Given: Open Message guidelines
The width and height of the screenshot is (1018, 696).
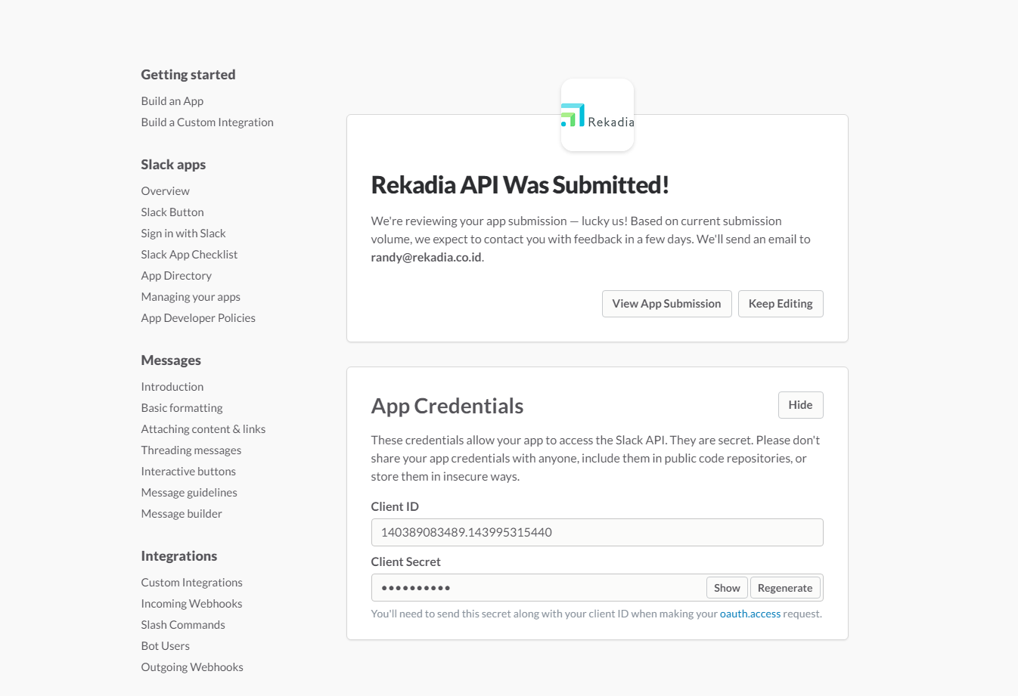Looking at the screenshot, I should [x=189, y=493].
